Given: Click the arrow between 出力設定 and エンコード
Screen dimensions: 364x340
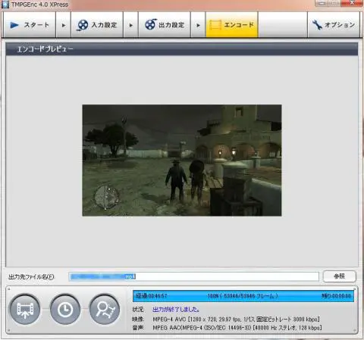Looking at the screenshot, I should [x=198, y=25].
